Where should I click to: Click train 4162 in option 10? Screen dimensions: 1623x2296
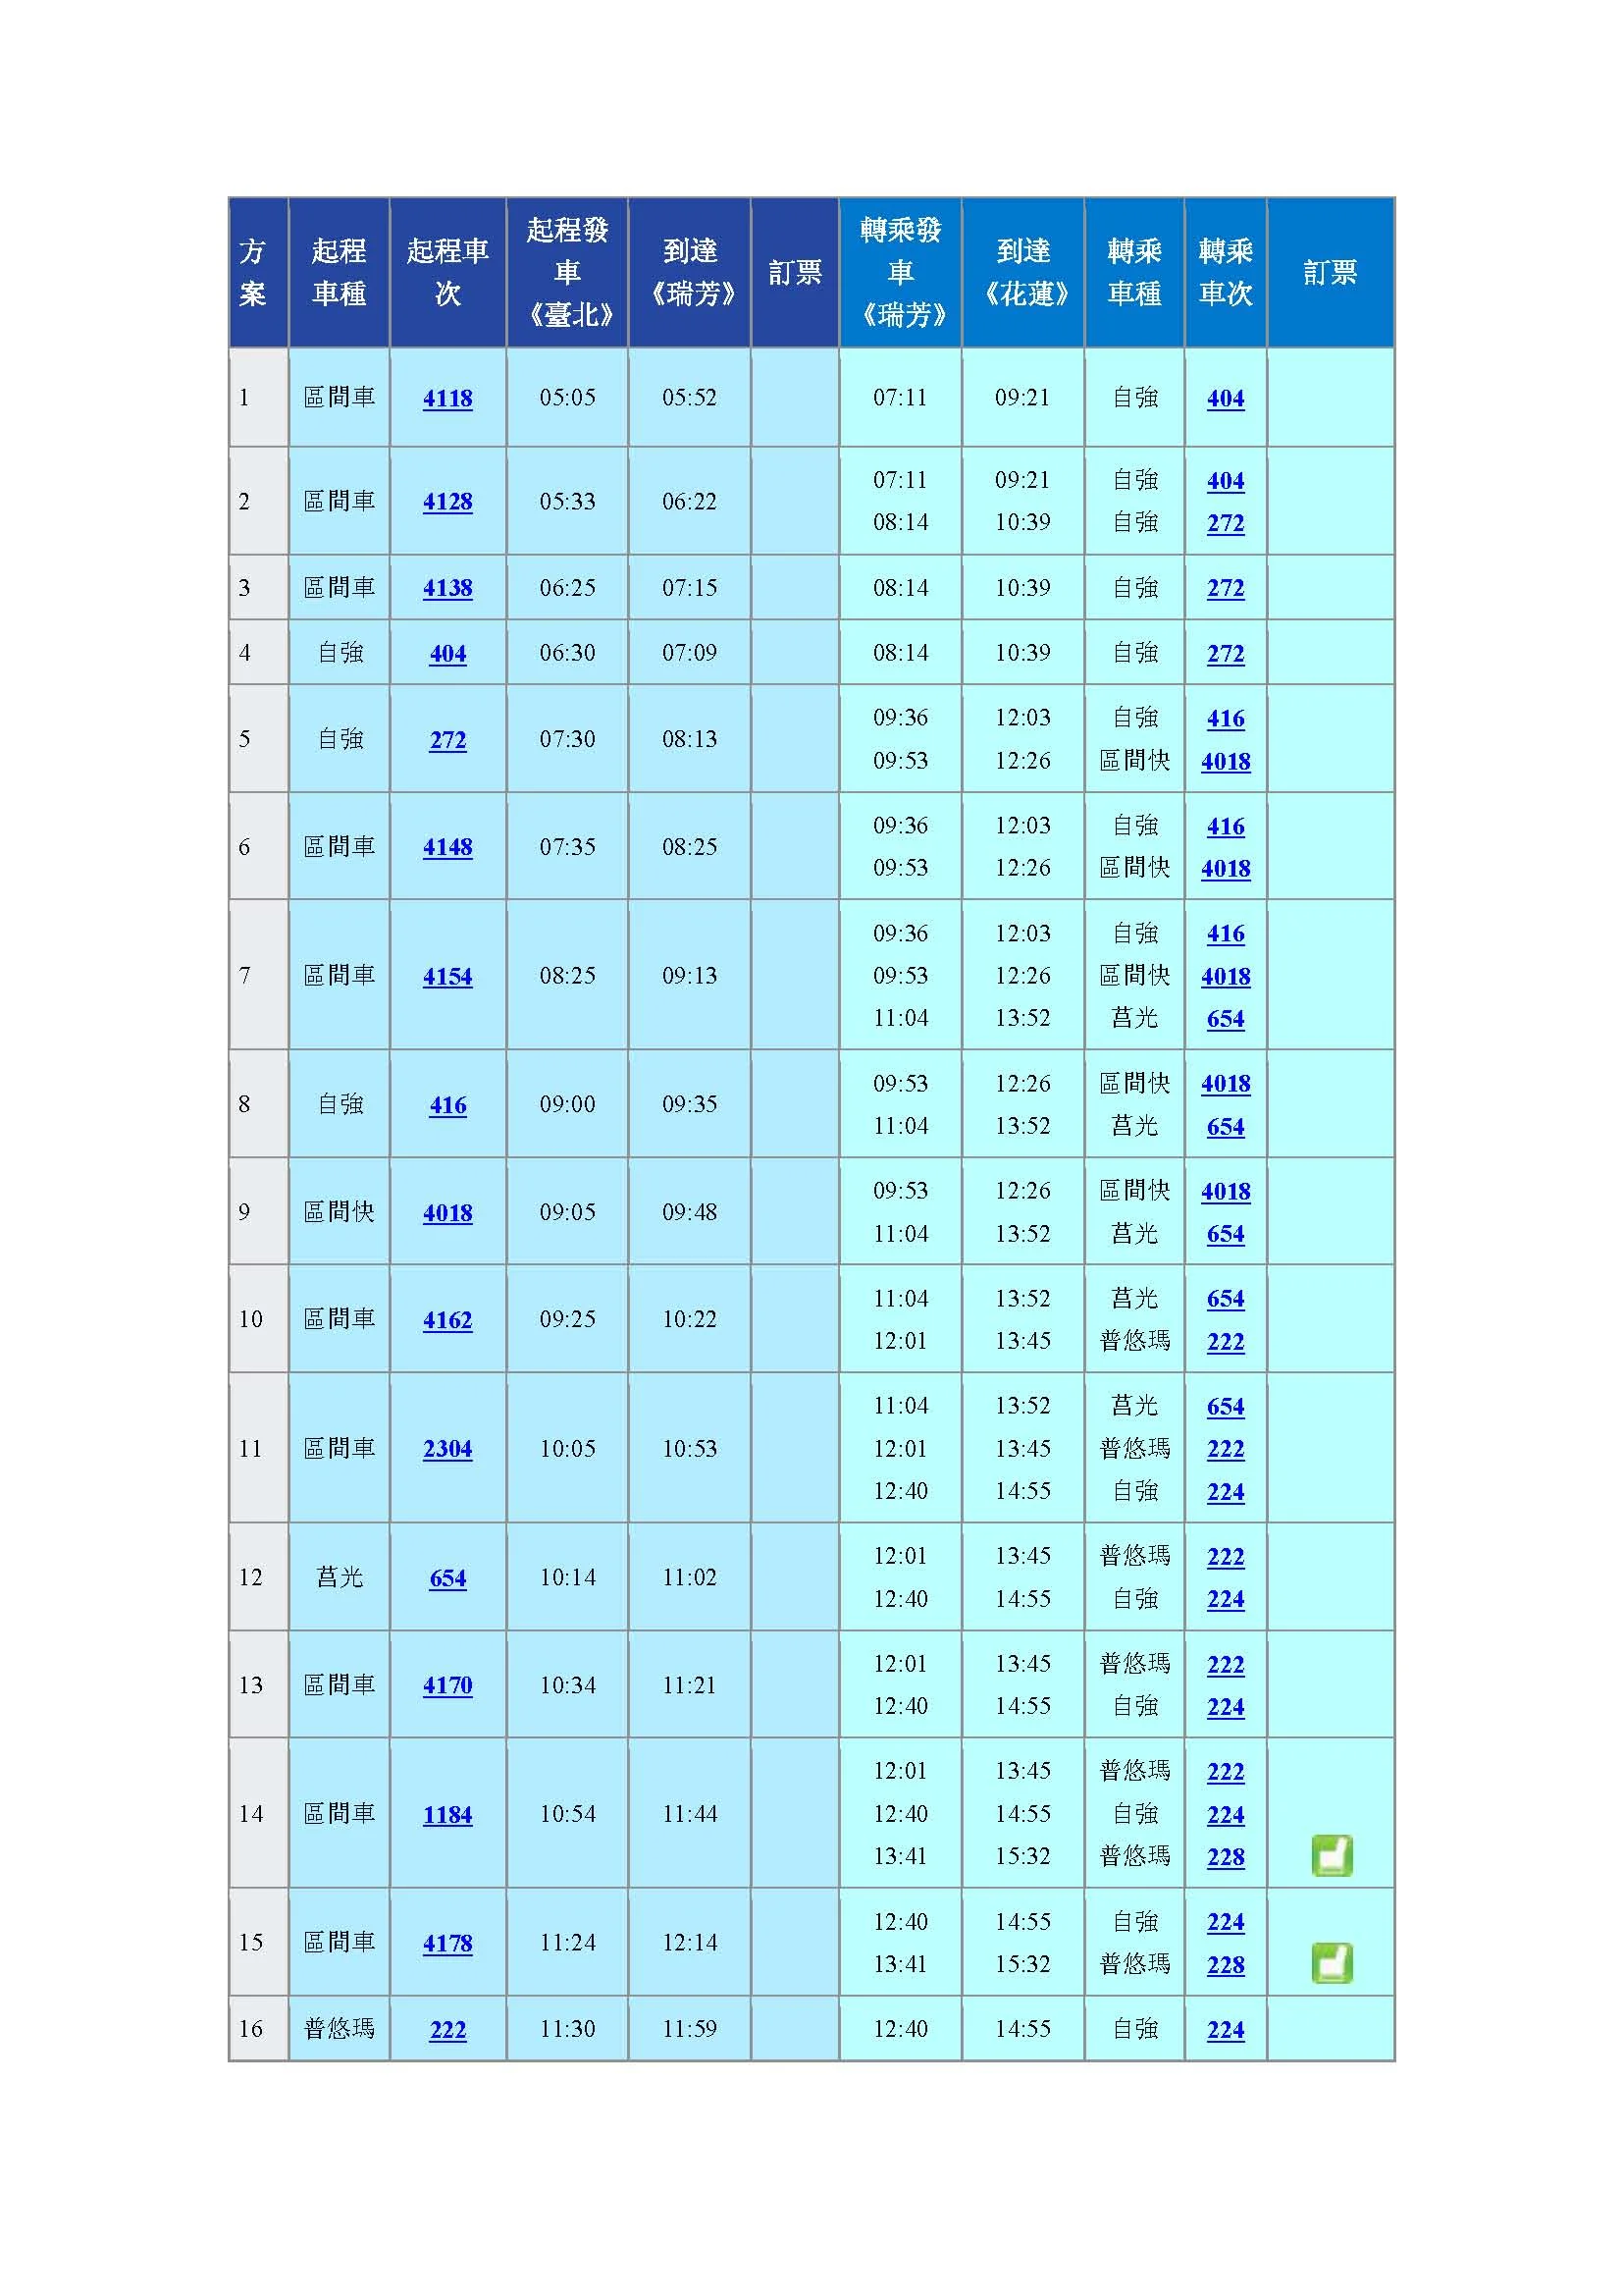[448, 1319]
